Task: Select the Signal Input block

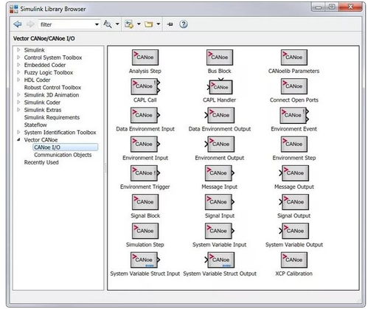Action: click(220, 202)
